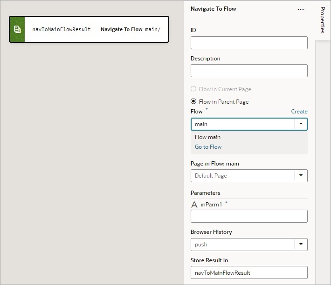Viewport: 331px width, 285px height.
Task: Open the Page in Flow dropdown
Action: [x=301, y=176]
